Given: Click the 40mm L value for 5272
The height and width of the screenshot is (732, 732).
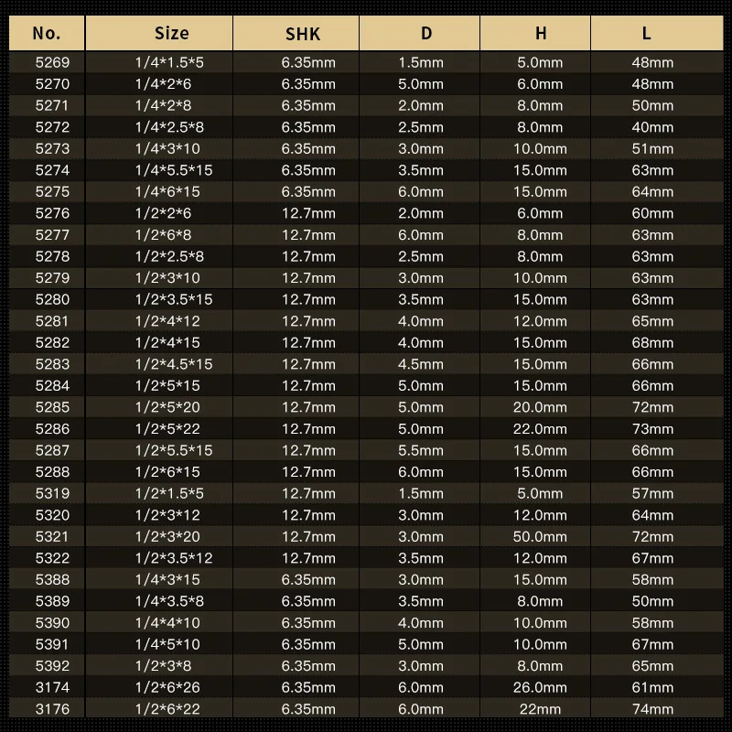Looking at the screenshot, I should 652,127.
